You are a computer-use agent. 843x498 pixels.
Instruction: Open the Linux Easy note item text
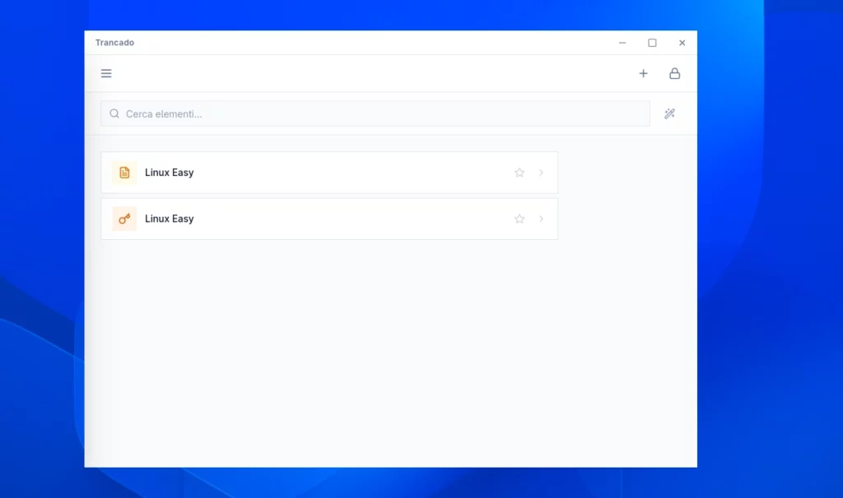[x=170, y=173]
